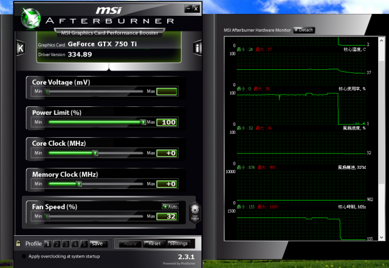Click the Core Clock +0 value field
Image resolution: width=389 pixels, height=268 pixels.
pyautogui.click(x=167, y=153)
